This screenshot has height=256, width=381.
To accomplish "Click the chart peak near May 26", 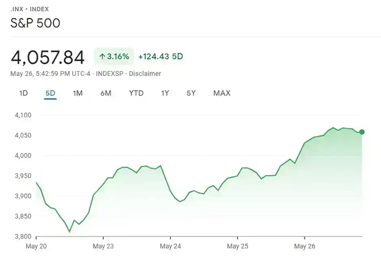I will tap(334, 128).
